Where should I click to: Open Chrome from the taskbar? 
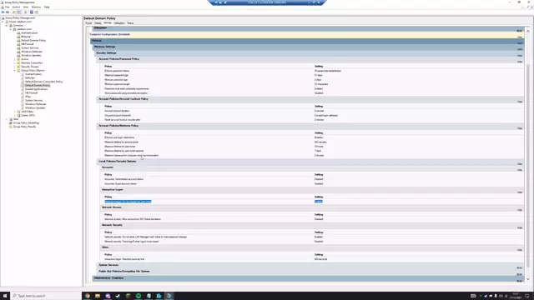[88, 296]
